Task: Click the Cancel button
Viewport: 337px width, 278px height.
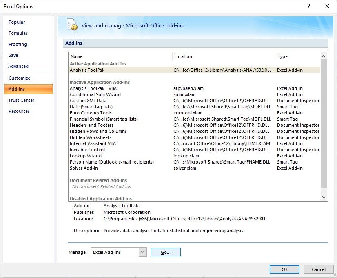Action: click(319, 269)
